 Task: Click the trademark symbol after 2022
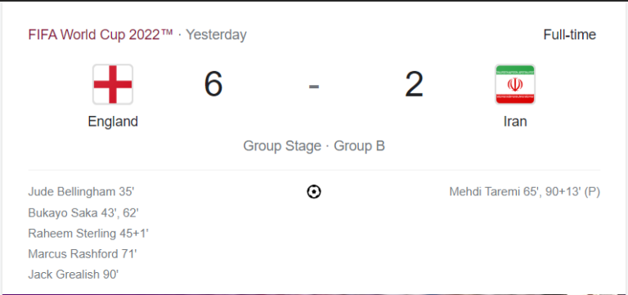tap(168, 32)
